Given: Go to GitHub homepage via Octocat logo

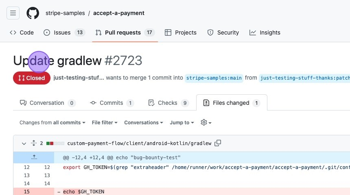Looking at the screenshot, I should tap(33, 13).
